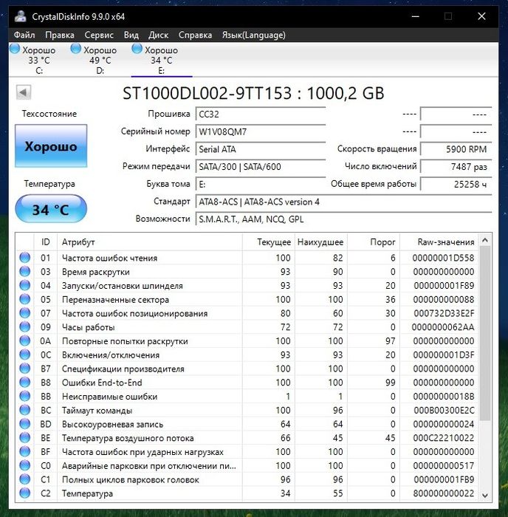Click the SMART table scrollbar thumb
Screen dimensions: 508x517
click(485, 333)
